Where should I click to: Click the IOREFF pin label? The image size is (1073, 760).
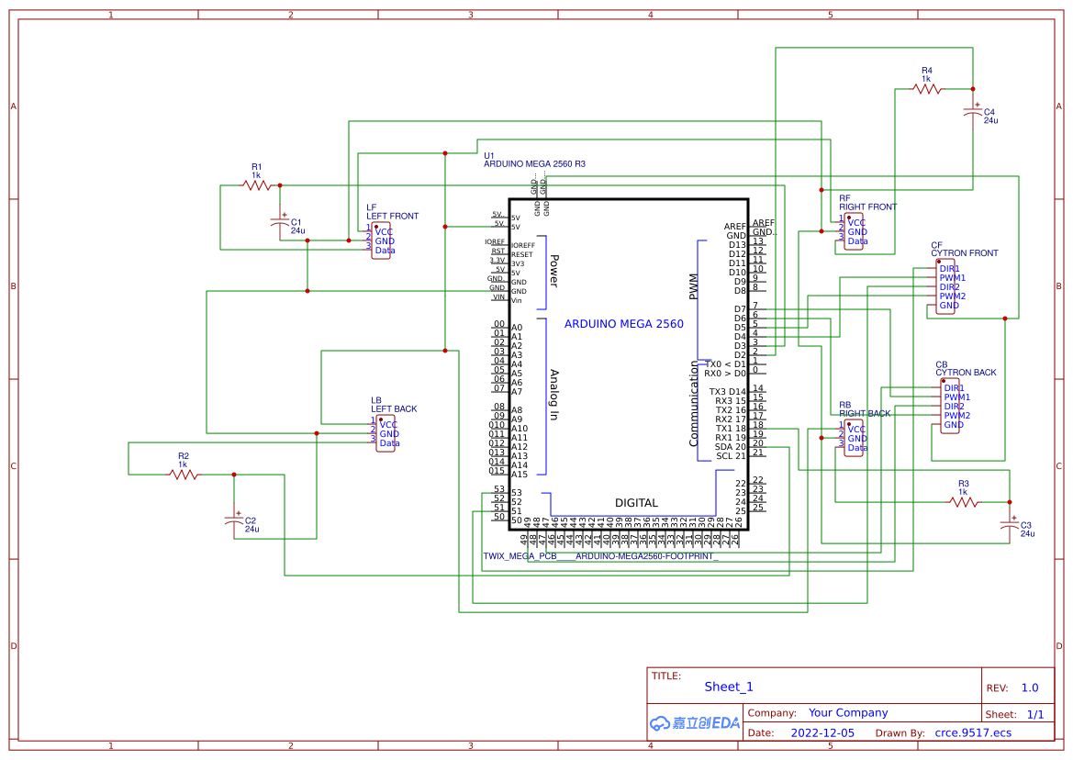pyautogui.click(x=523, y=245)
